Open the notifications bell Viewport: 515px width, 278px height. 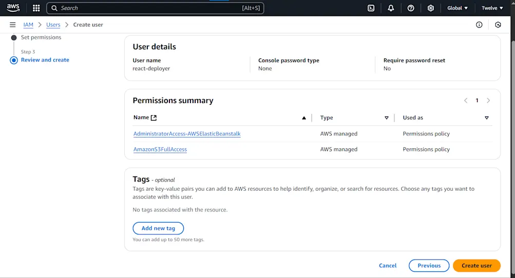tap(391, 8)
